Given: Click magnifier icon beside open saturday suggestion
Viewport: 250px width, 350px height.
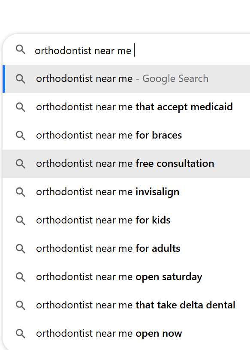Looking at the screenshot, I should coord(21,277).
